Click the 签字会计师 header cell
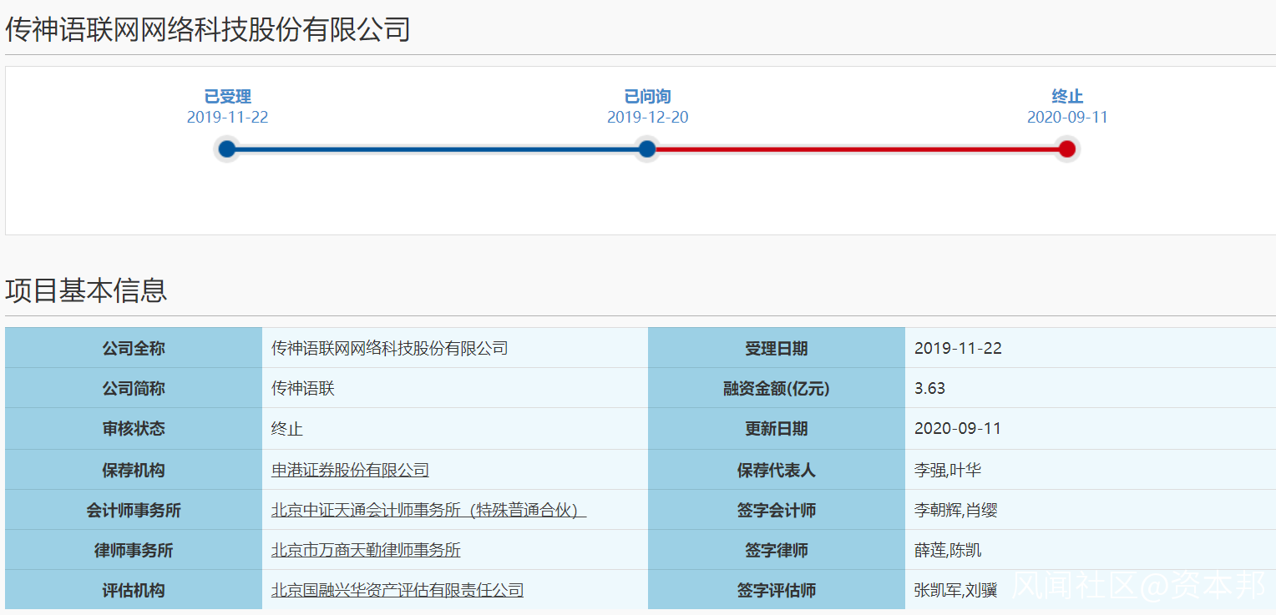 tap(777, 510)
